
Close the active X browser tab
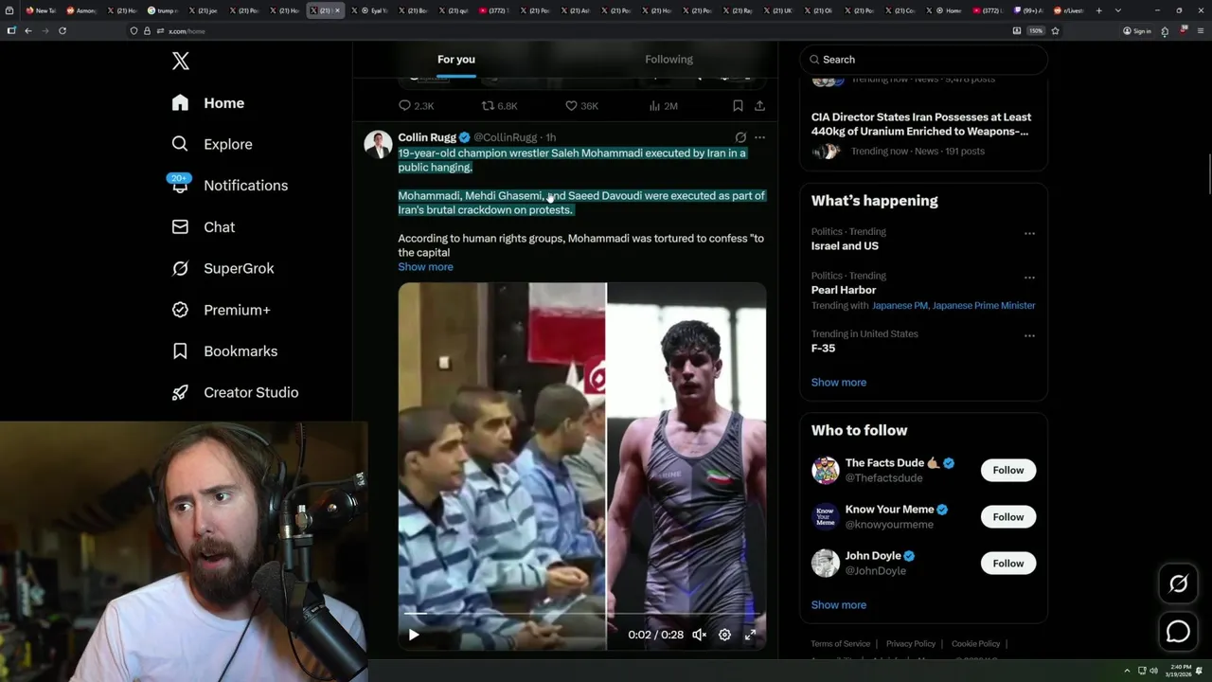[337, 10]
